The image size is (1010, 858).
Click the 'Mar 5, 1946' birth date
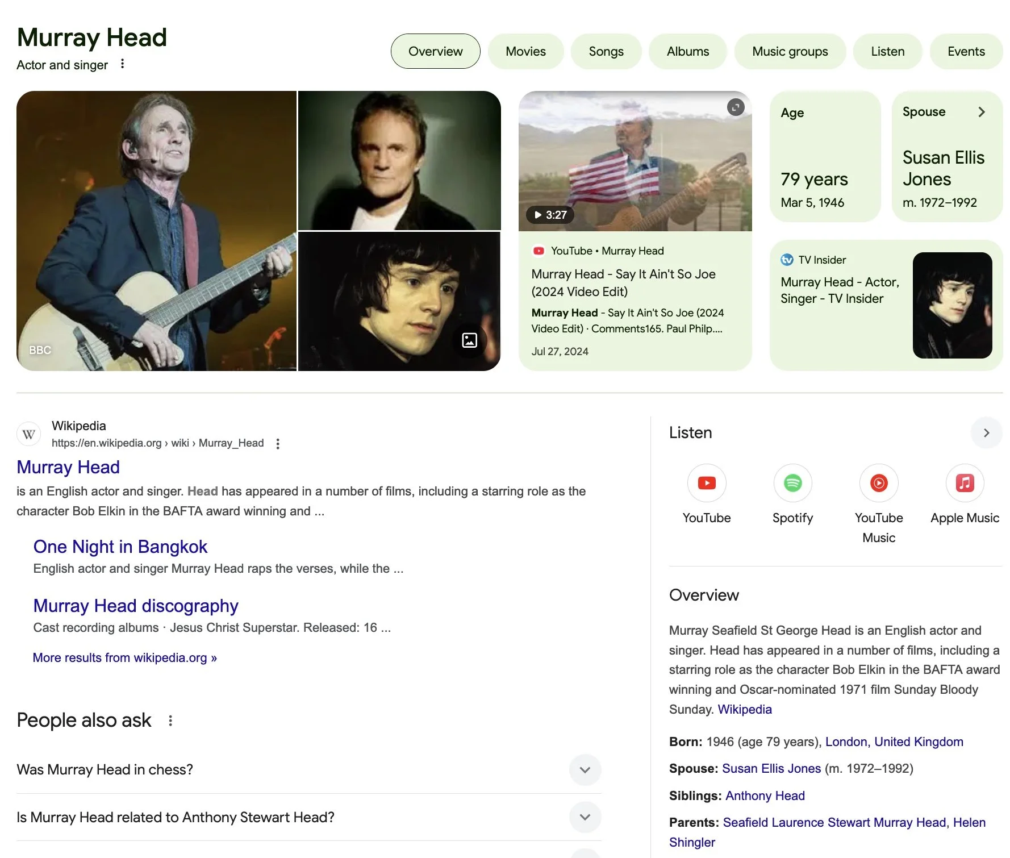point(812,202)
